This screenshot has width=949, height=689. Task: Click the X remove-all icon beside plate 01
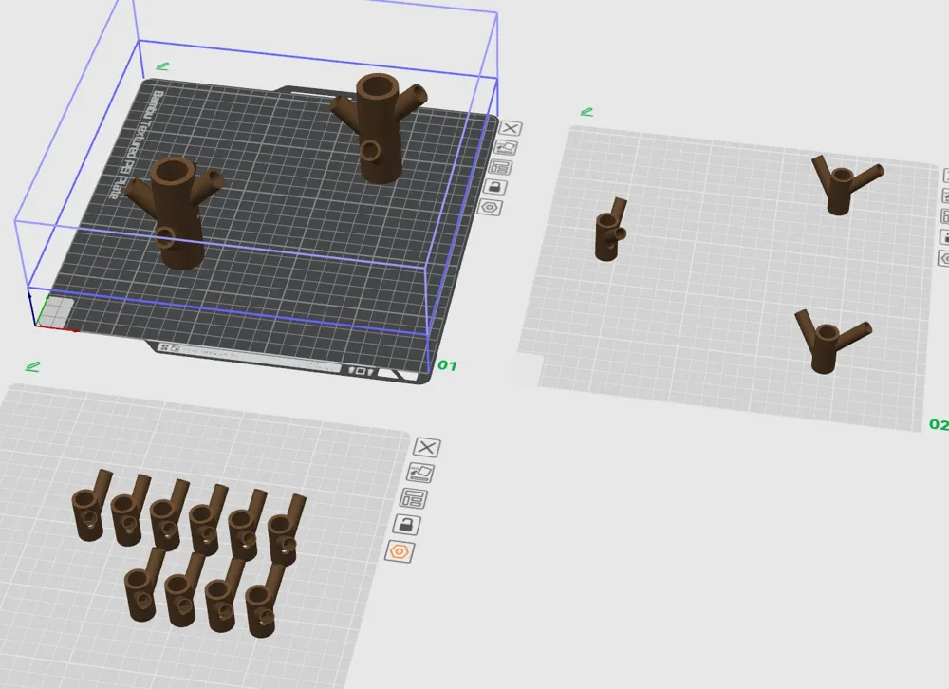point(511,128)
